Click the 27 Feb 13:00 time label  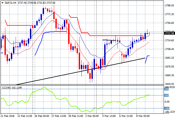[59, 116]
